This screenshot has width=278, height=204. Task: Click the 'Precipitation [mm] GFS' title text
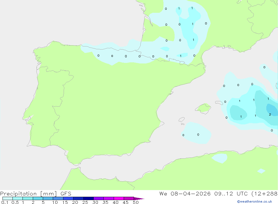click(36, 194)
